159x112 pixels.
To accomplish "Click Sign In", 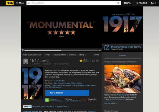I will [x=153, y=3].
